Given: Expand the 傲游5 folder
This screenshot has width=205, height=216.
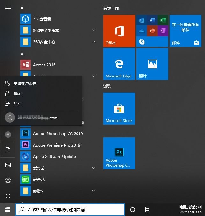Looking at the screenshot, I should pos(94,191).
